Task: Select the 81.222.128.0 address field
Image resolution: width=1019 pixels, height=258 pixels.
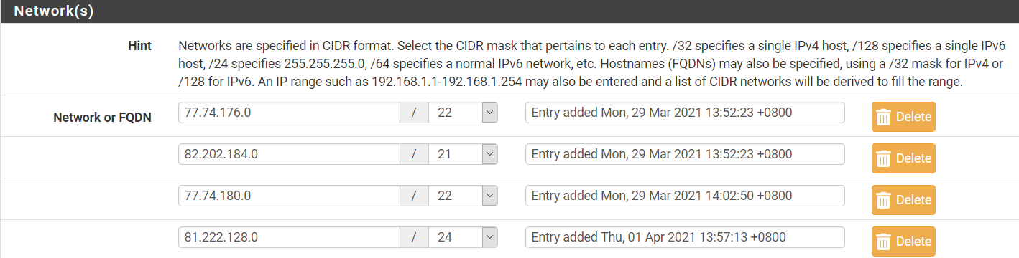Action: (x=289, y=237)
